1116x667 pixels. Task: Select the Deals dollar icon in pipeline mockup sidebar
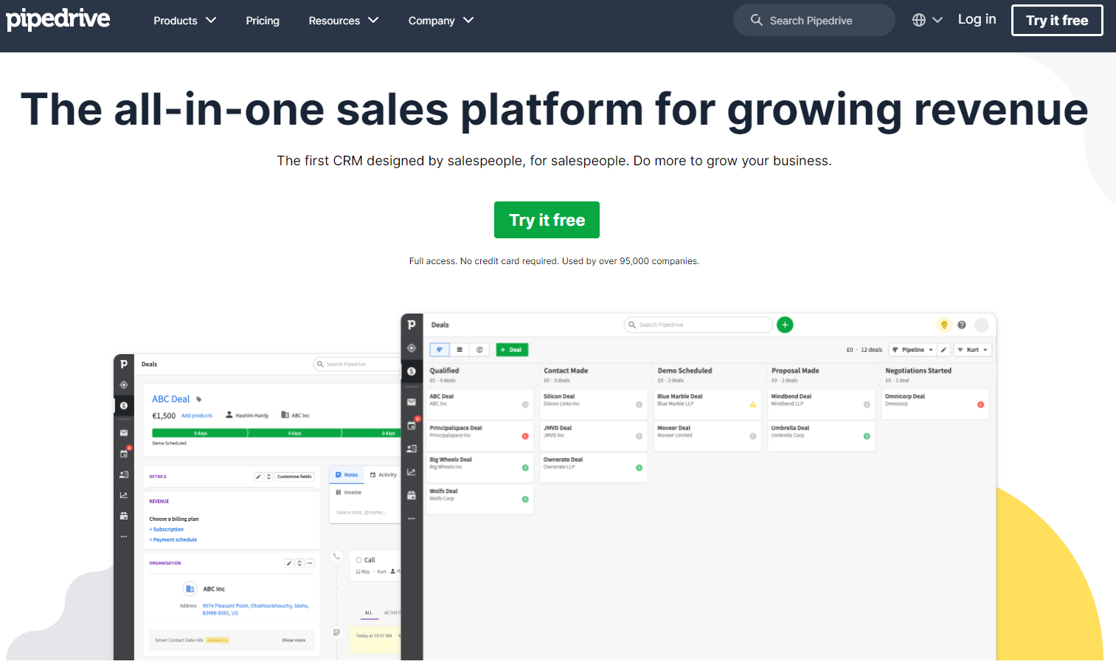pos(412,371)
